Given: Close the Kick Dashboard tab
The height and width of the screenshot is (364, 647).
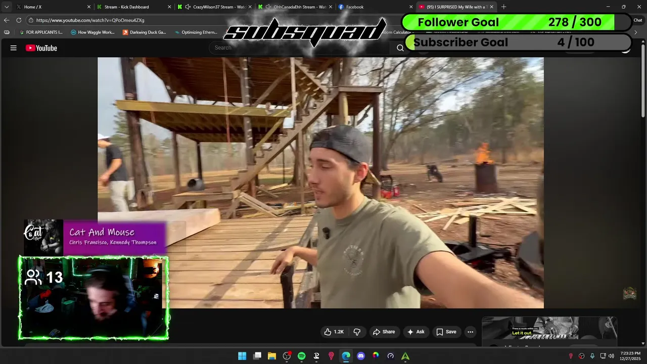Looking at the screenshot, I should pos(169,7).
